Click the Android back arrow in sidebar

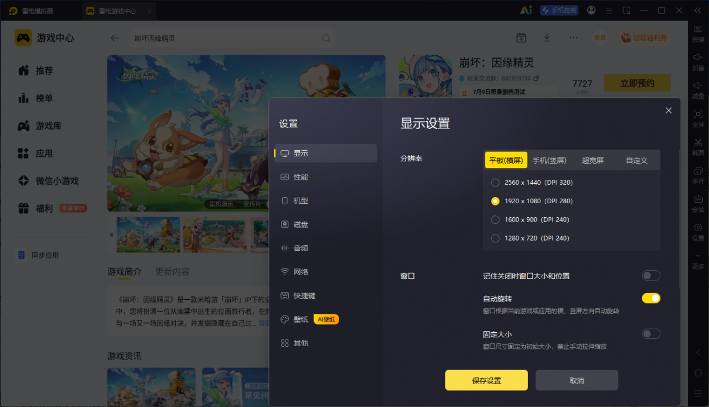pos(698,352)
